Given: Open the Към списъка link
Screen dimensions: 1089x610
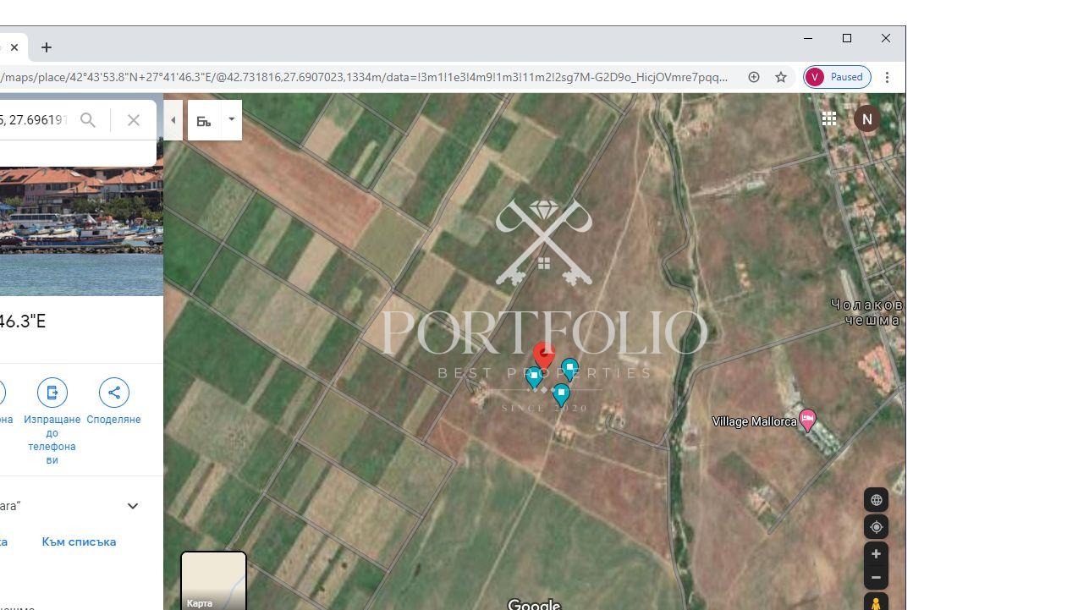Looking at the screenshot, I should point(79,541).
